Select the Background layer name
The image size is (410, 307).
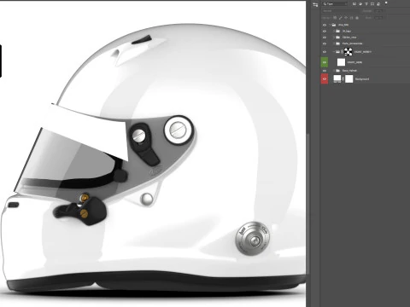pos(362,79)
